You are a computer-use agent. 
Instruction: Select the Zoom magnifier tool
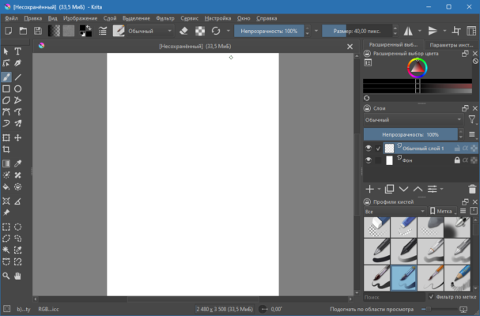pyautogui.click(x=6, y=276)
